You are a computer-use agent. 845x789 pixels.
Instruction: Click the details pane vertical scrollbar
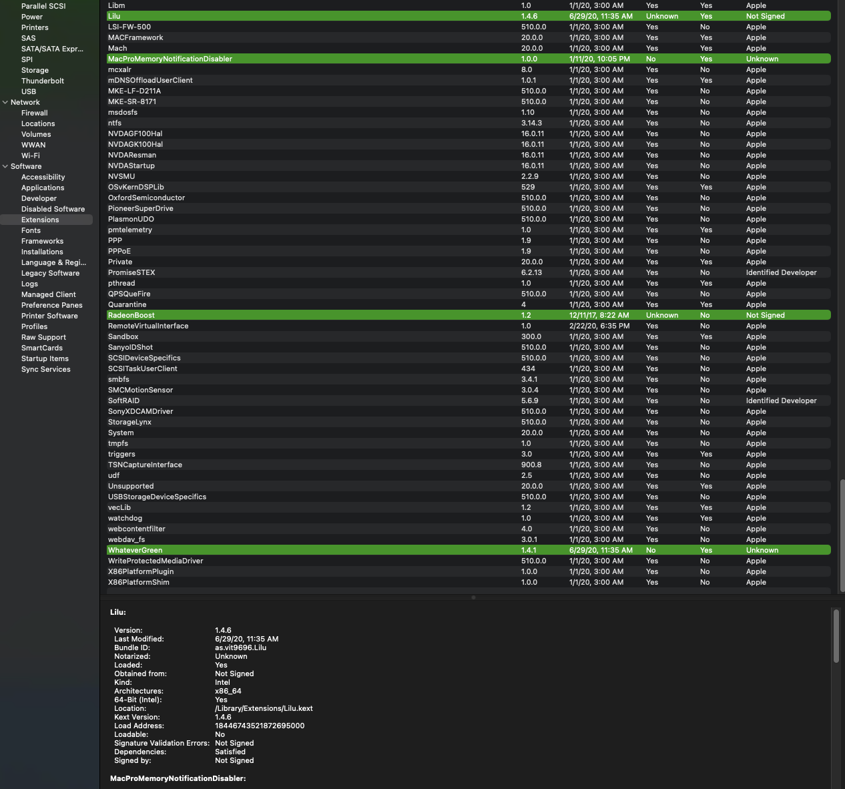[x=836, y=635]
